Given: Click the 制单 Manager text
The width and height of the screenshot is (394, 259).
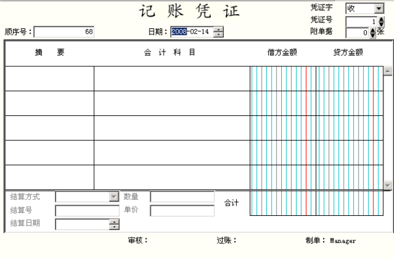Looking at the screenshot, I should click(331, 241).
